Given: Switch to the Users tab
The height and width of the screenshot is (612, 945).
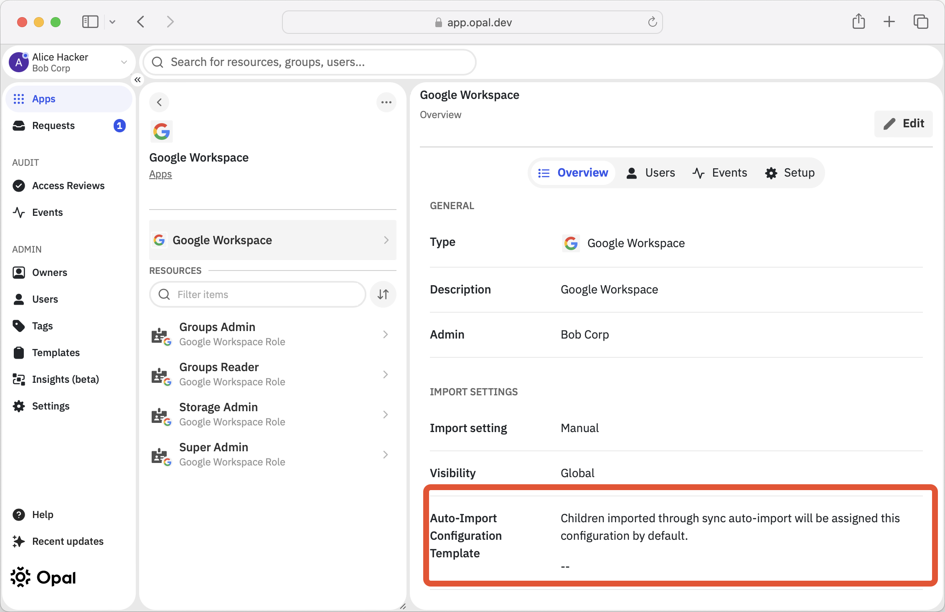Looking at the screenshot, I should (650, 173).
